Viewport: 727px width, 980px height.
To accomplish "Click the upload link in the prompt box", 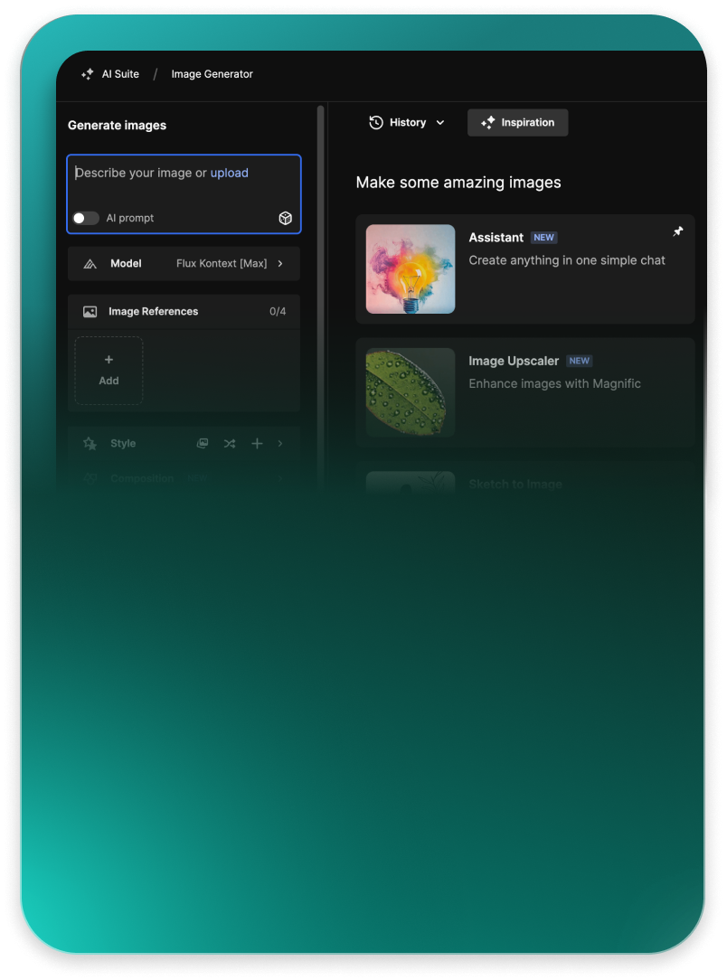I will pyautogui.click(x=230, y=173).
